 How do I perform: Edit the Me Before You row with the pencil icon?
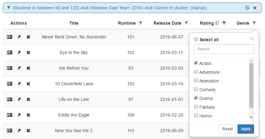(x=19, y=68)
